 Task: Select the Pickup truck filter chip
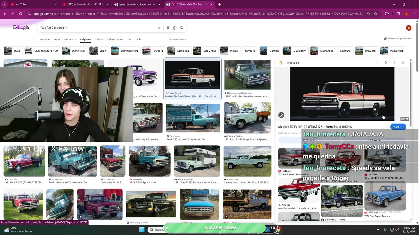tap(393, 51)
